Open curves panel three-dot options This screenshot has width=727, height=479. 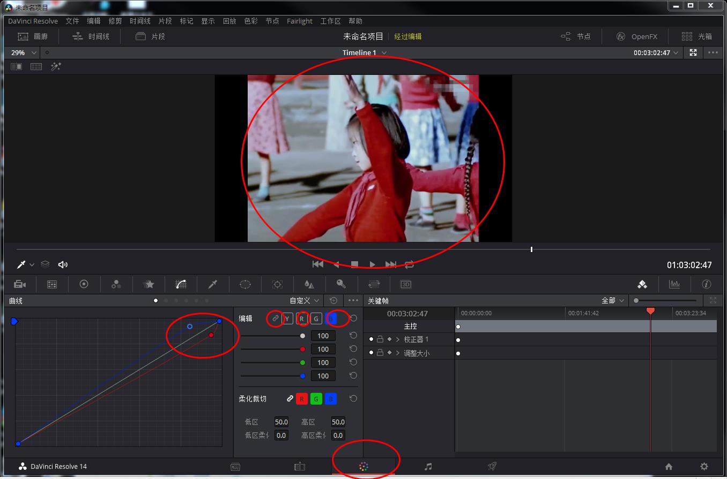pyautogui.click(x=353, y=301)
